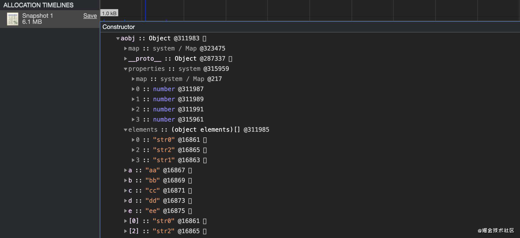Select the Snapshot 1 6.1 MB entry
The width and height of the screenshot is (520, 238).
click(50, 19)
